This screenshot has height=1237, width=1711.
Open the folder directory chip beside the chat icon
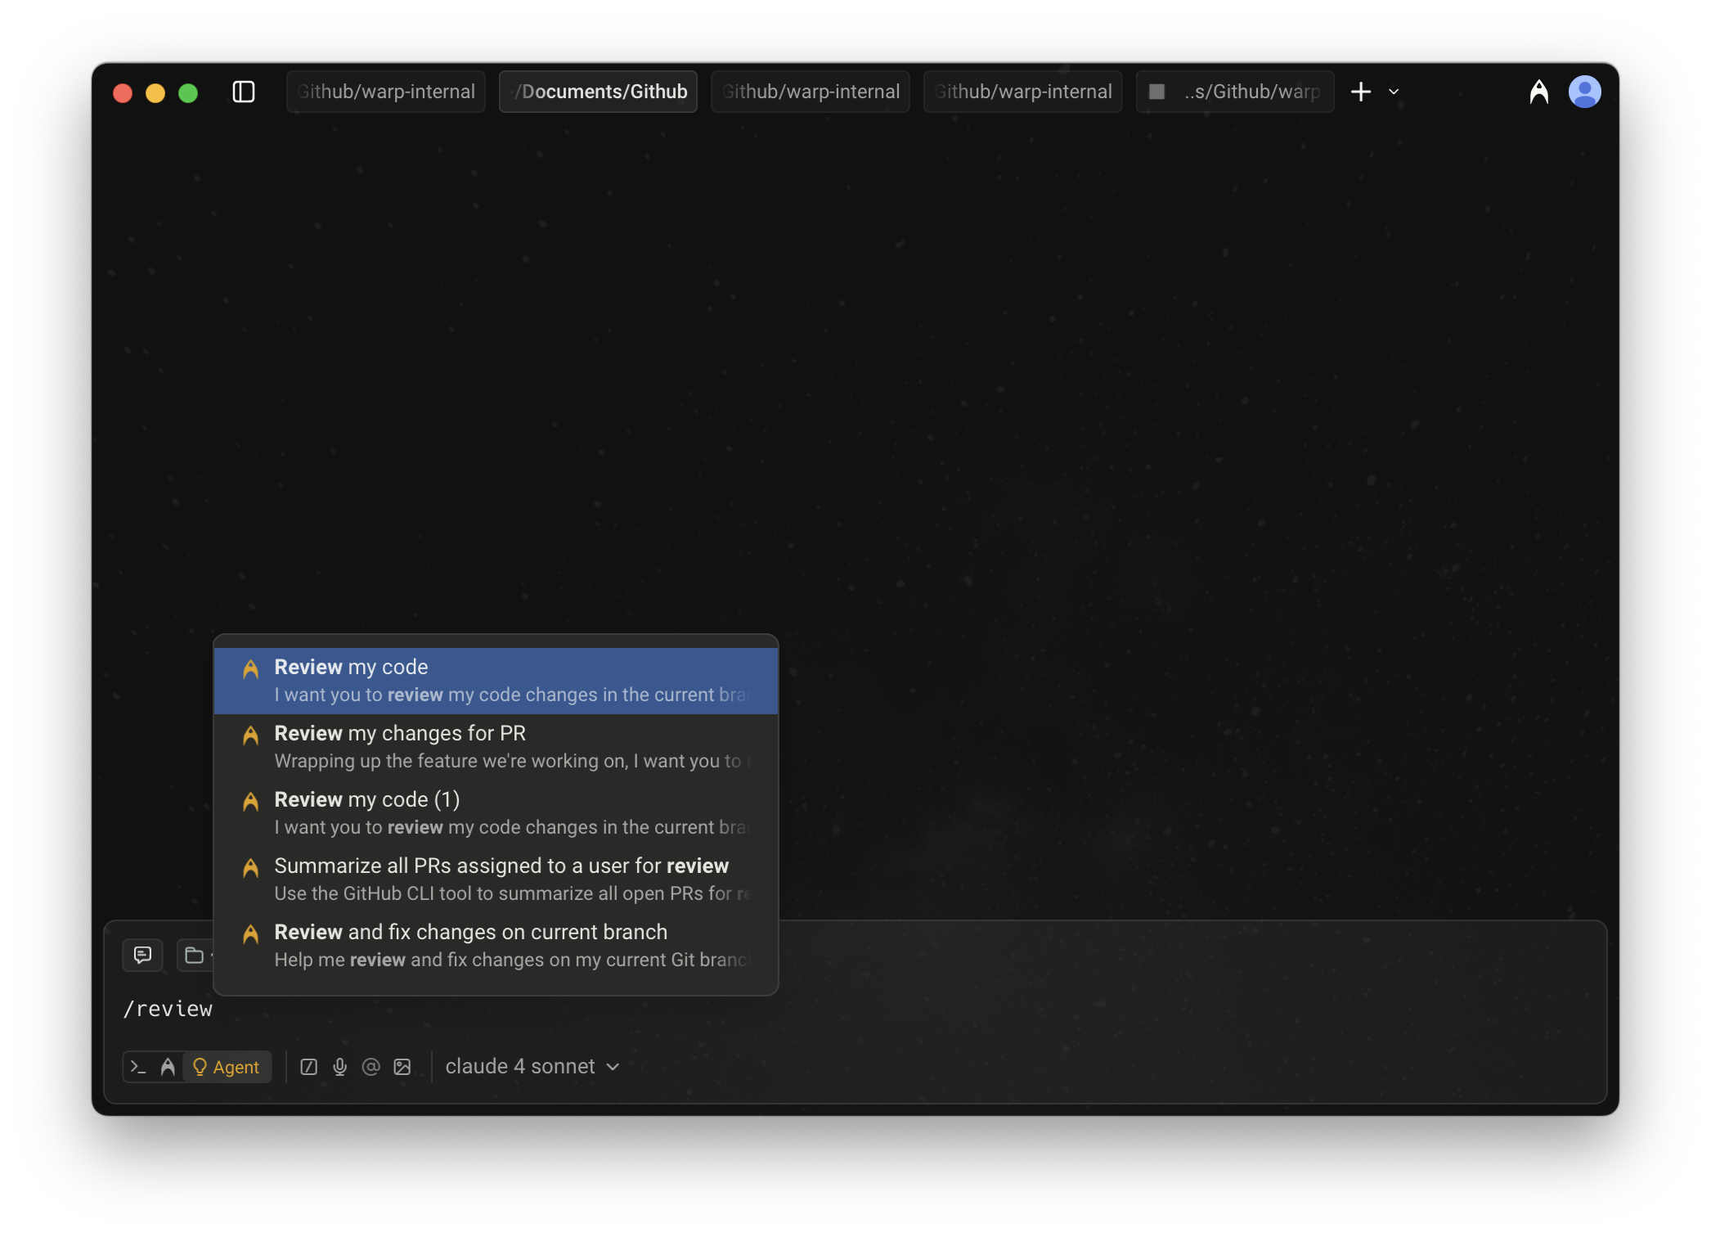coord(195,955)
